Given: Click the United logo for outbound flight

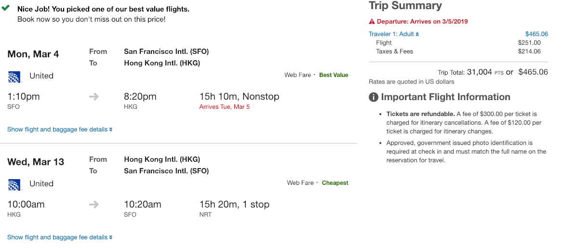Looking at the screenshot, I should [14, 76].
